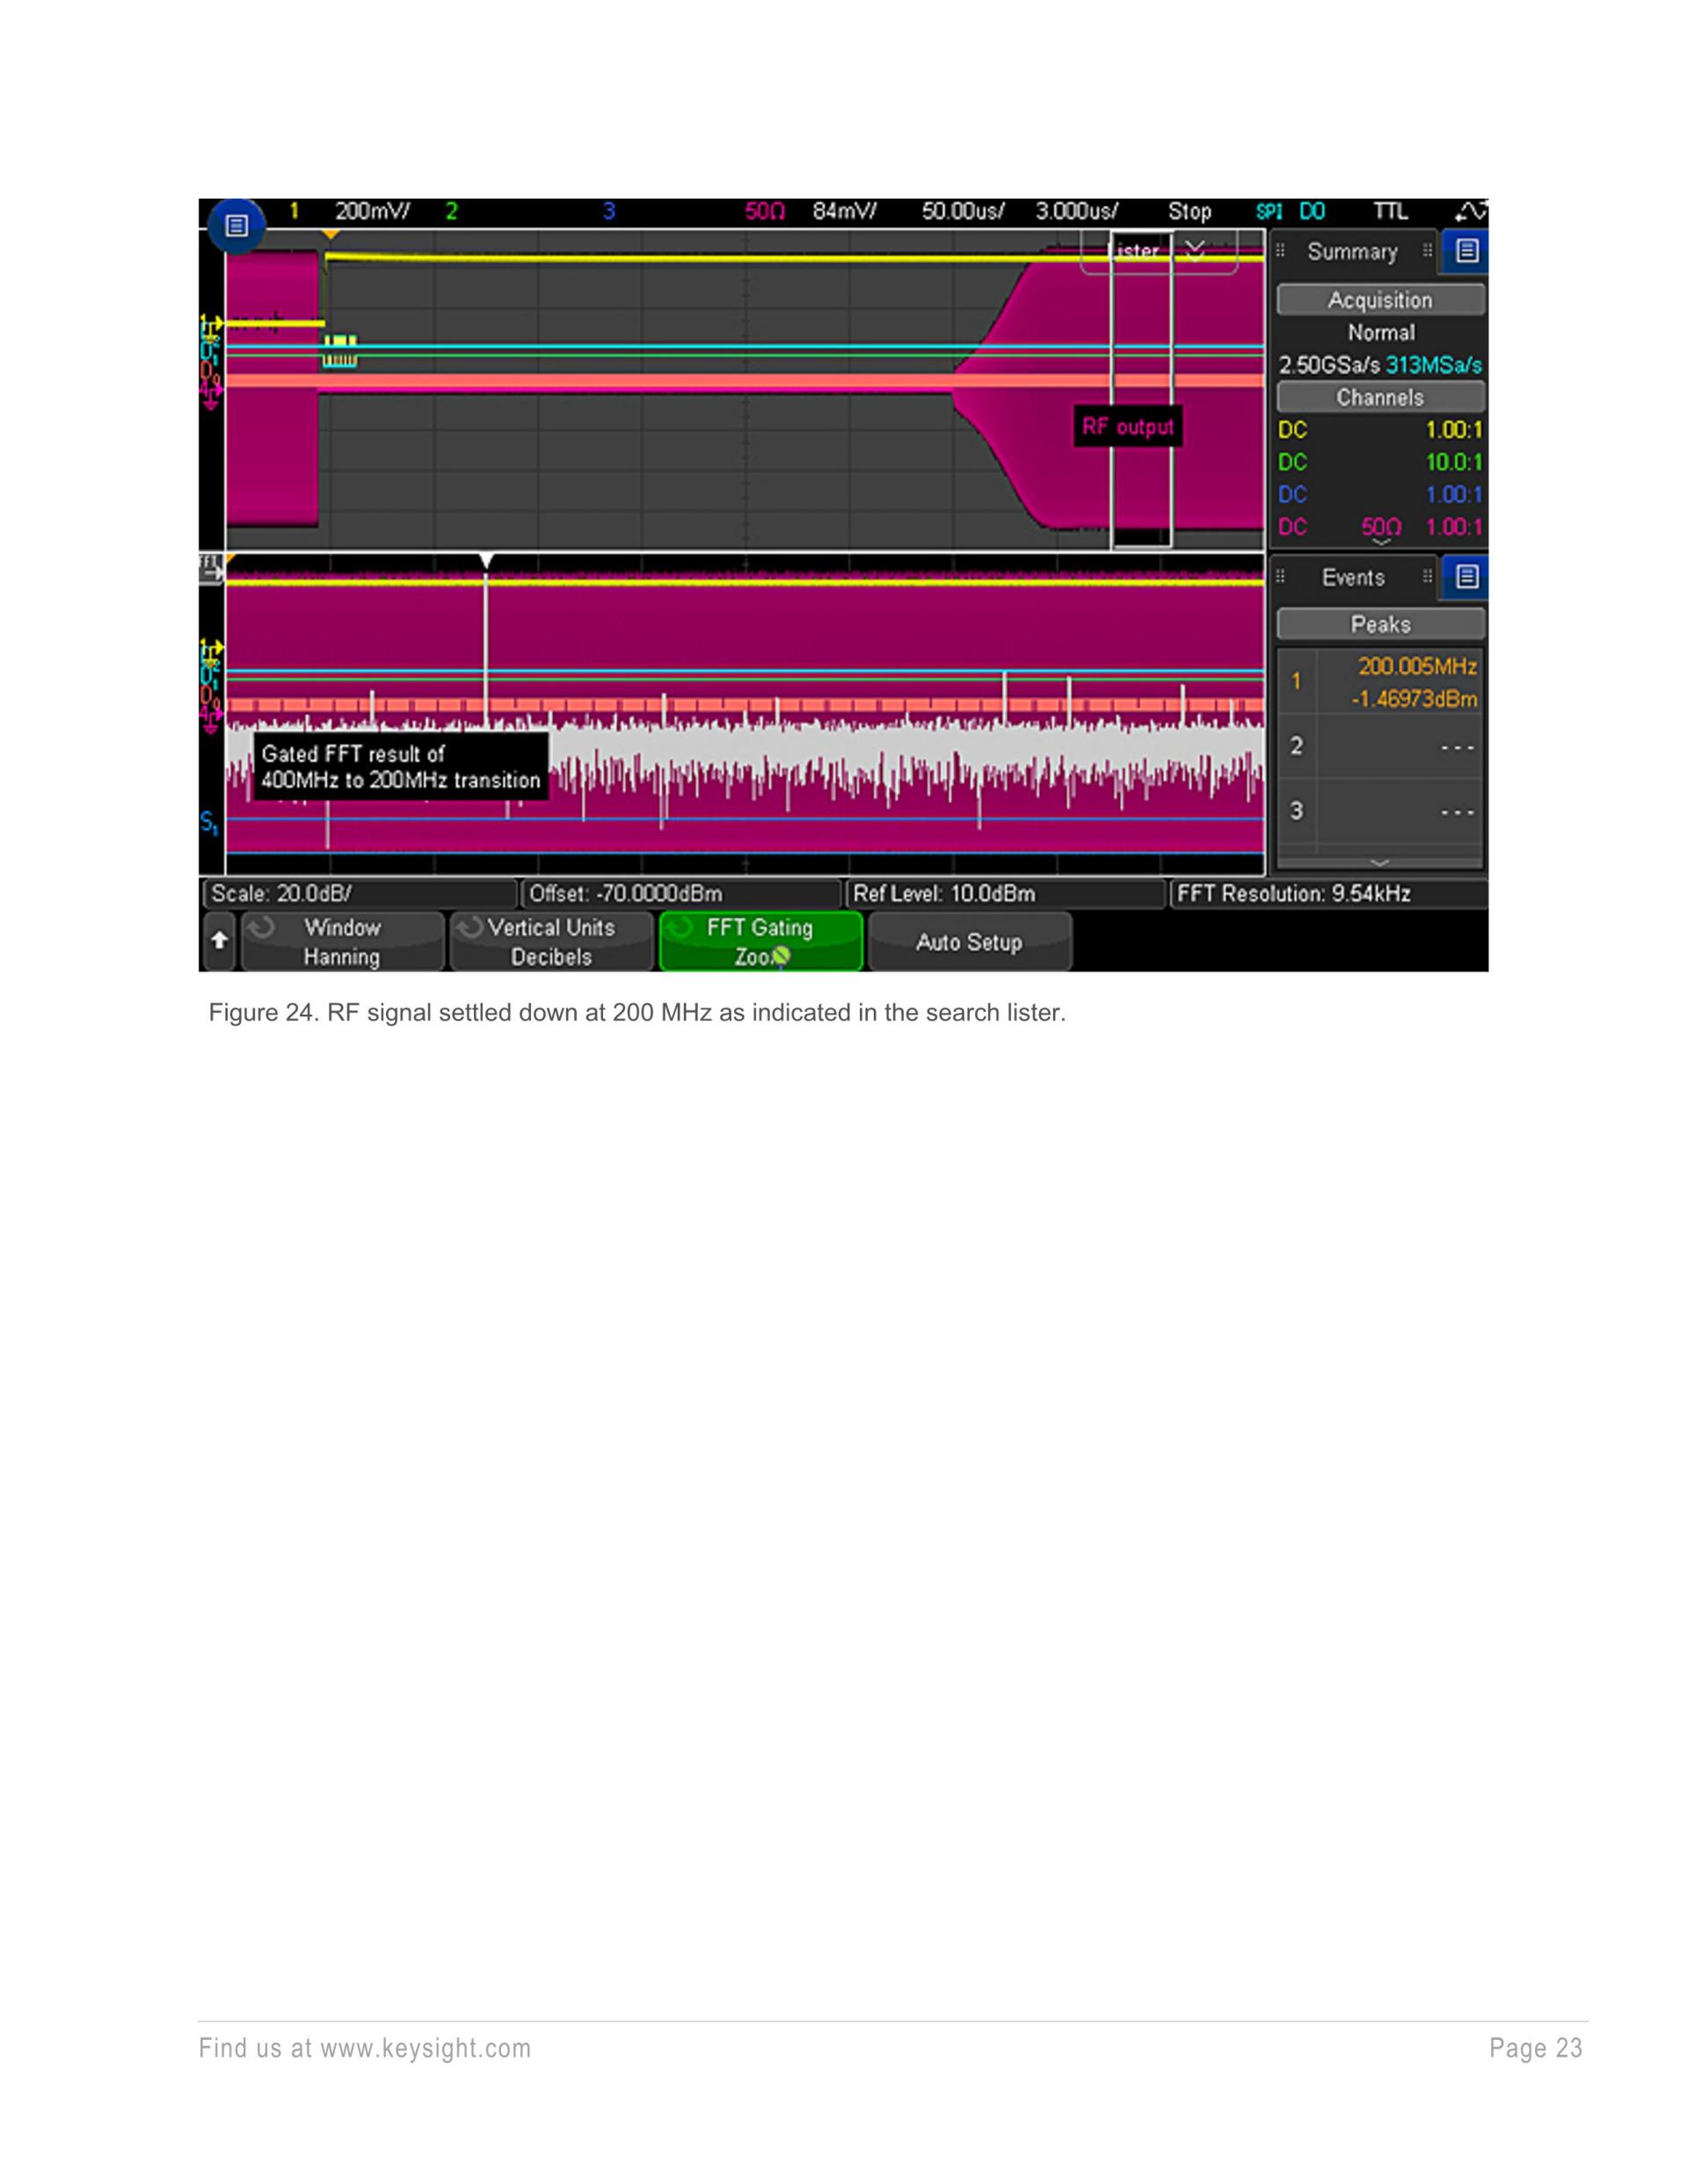This screenshot has width=1688, height=2184.
Task: Open the main menu round blue icon
Action: (x=236, y=226)
